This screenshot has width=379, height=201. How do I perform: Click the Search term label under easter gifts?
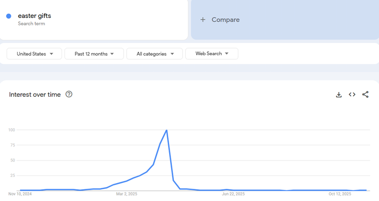(31, 24)
